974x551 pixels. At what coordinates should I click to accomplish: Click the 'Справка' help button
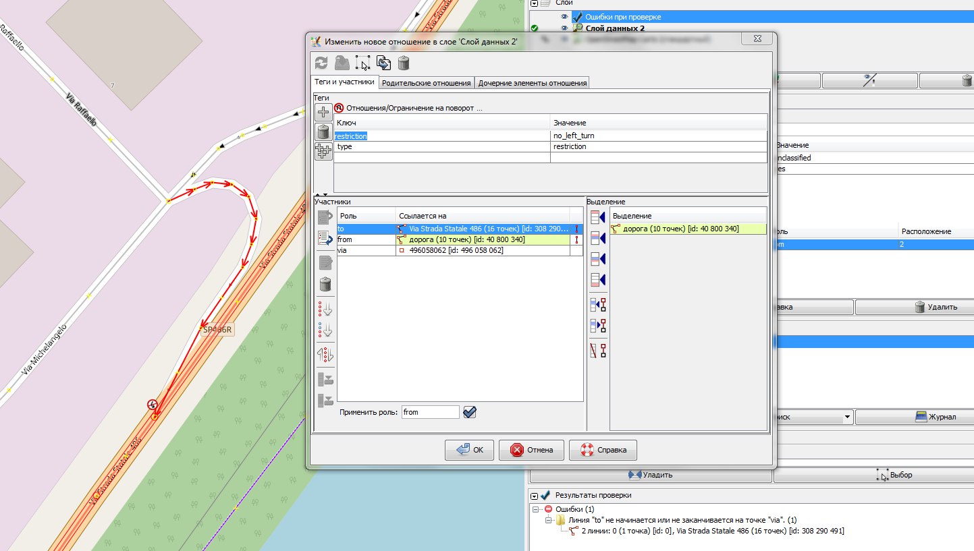coord(603,450)
